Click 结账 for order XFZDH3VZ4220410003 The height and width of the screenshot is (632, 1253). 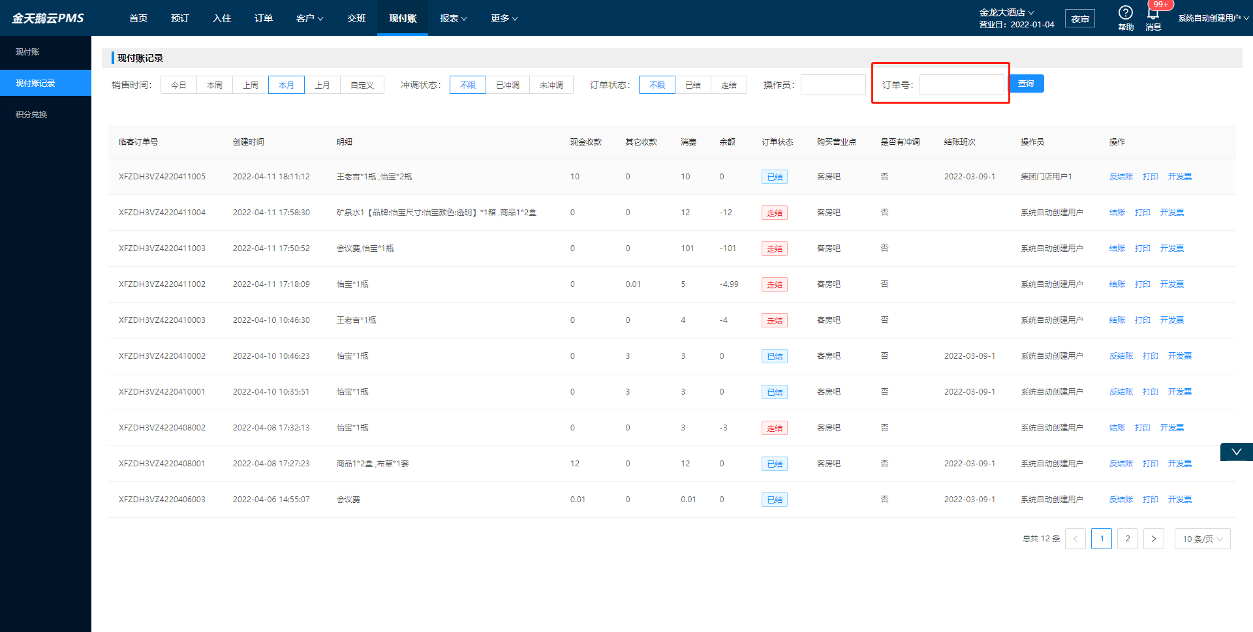tap(1117, 320)
